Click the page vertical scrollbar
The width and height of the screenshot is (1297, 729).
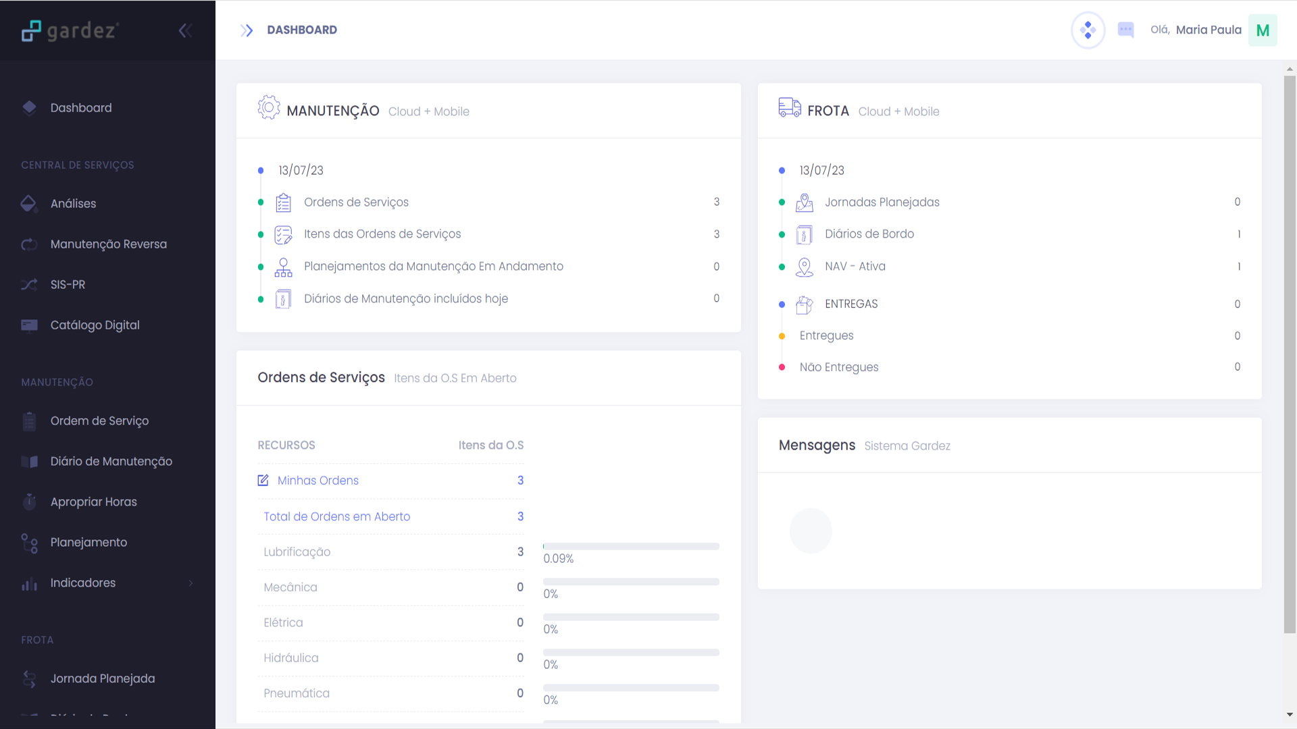[x=1290, y=354]
